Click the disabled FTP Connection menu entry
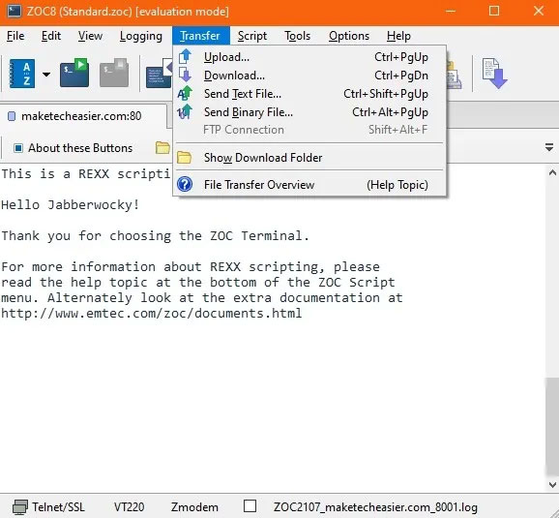Screen dimensions: 559x518 (309, 130)
